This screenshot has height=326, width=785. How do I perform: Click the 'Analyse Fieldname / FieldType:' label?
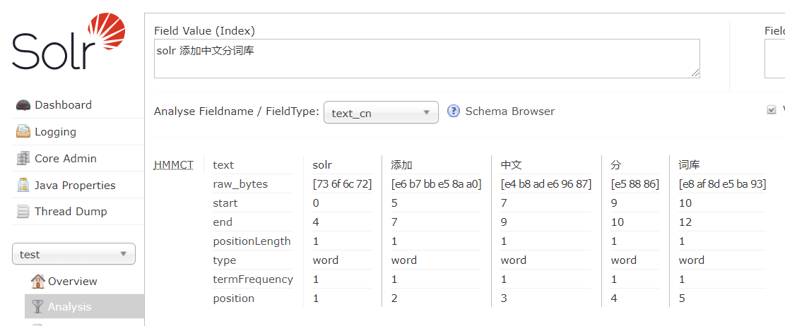(x=236, y=111)
